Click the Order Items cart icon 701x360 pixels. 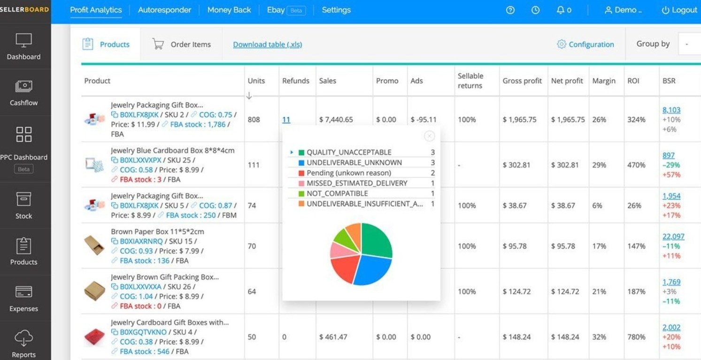pos(158,44)
